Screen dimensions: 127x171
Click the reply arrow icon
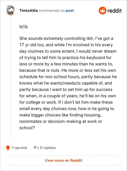point(36,148)
